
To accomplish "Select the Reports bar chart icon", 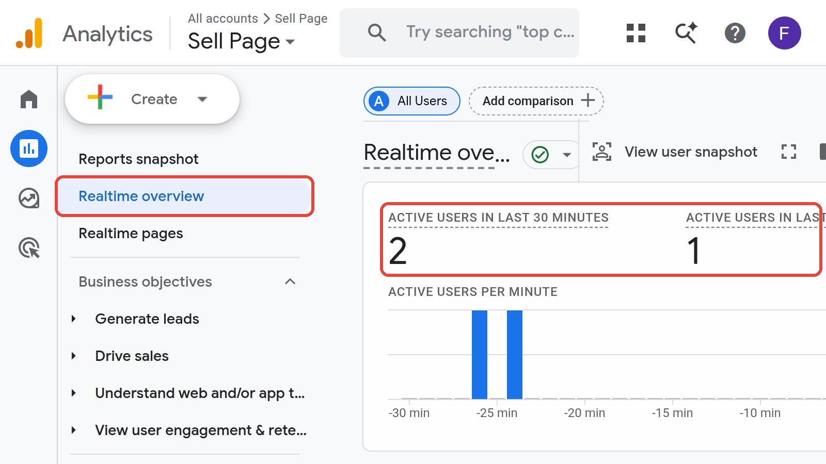I will pos(29,148).
